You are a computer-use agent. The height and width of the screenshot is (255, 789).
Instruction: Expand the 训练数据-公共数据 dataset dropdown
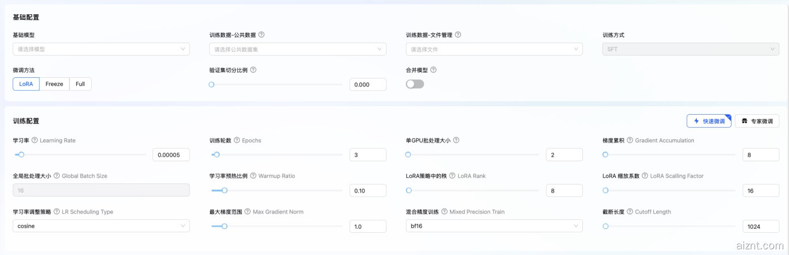(297, 49)
